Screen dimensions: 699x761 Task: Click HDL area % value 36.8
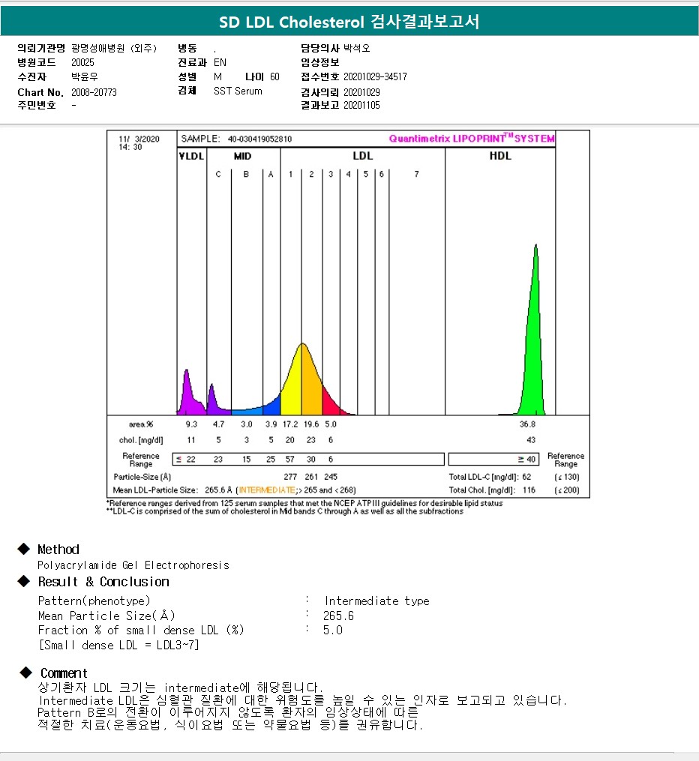[x=527, y=424]
